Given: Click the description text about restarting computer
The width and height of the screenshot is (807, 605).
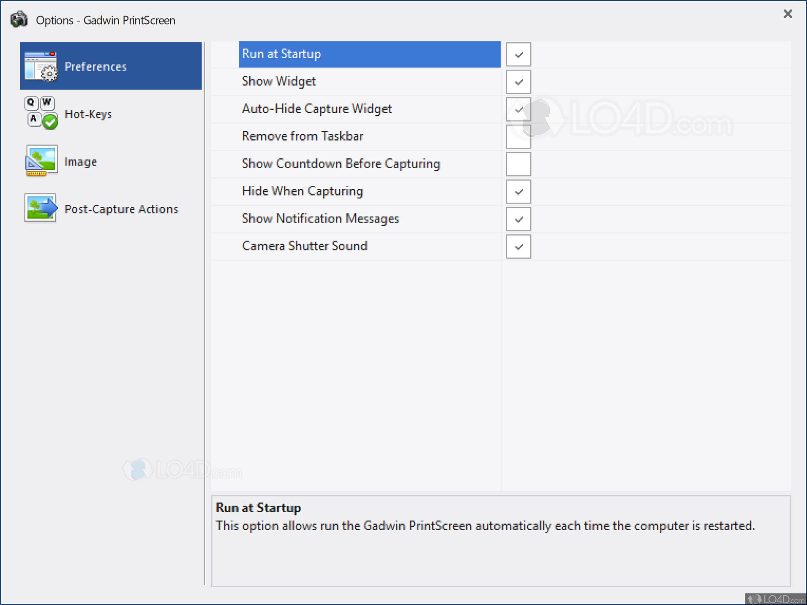Looking at the screenshot, I should 485,526.
